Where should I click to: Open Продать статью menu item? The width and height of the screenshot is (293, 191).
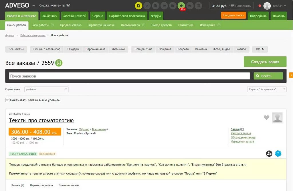(71, 25)
